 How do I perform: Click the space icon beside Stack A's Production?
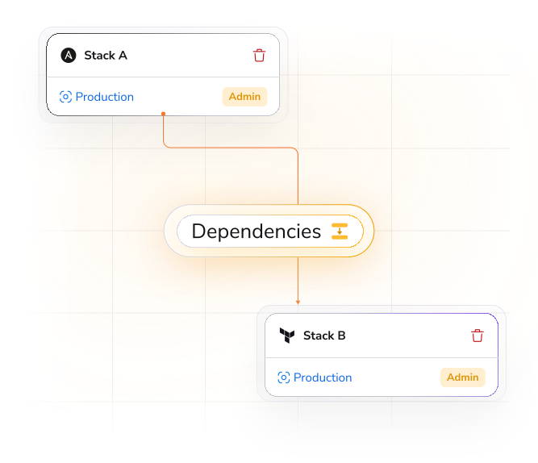[x=65, y=97]
